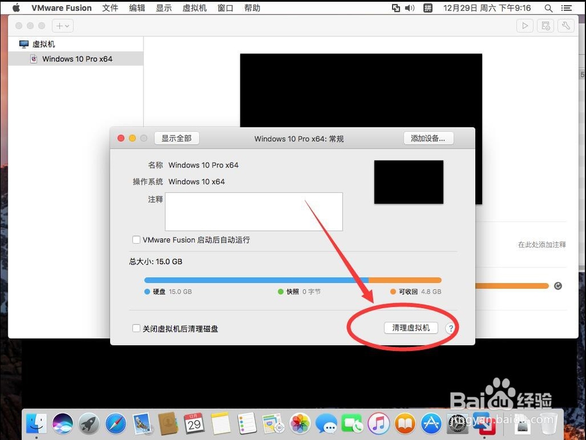Click the name value Windows 10 Pro x64
Image resolution: width=586 pixels, height=440 pixels.
203,165
